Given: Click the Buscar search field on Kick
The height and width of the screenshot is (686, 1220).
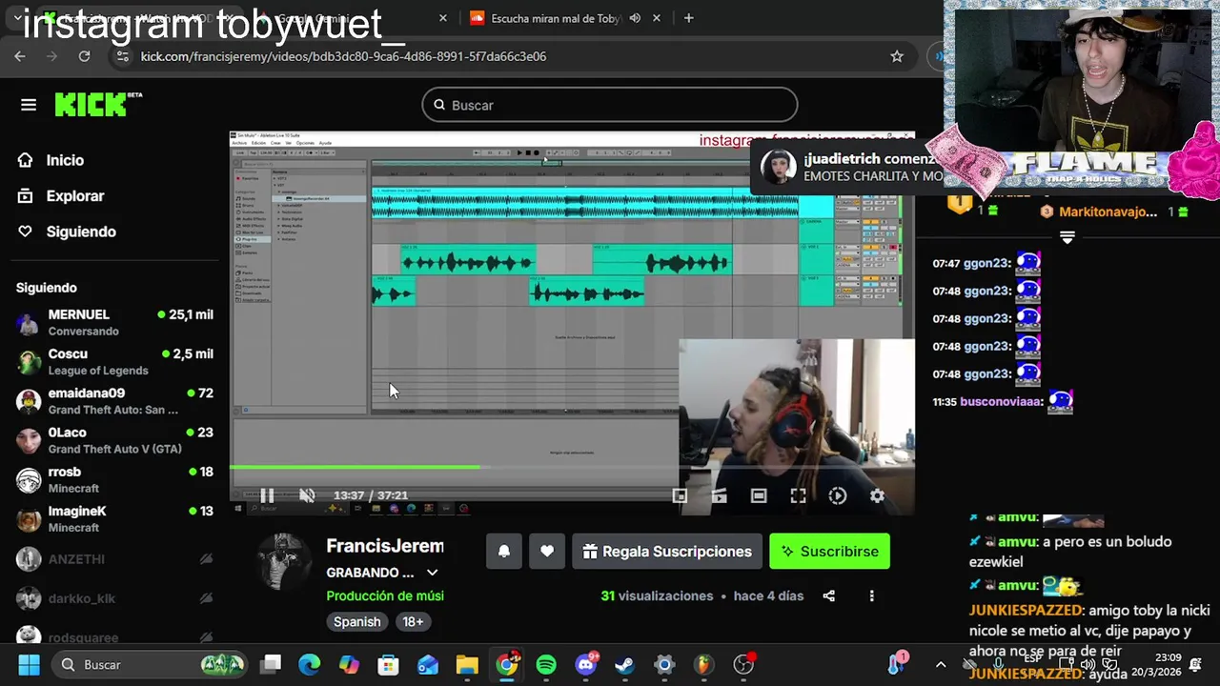Looking at the screenshot, I should pos(610,105).
